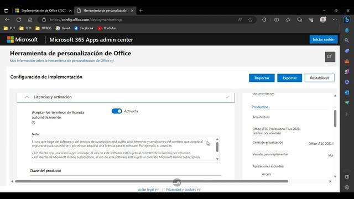Open the Aviso legal link

[x=148, y=190]
